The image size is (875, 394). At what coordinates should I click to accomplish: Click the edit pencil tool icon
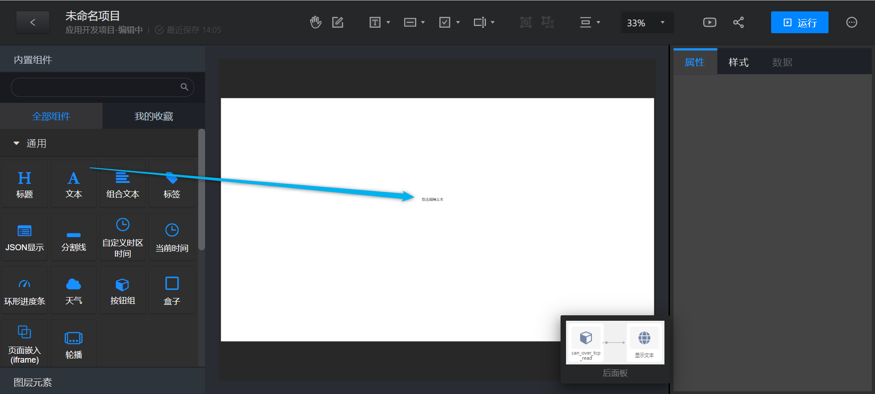(338, 22)
